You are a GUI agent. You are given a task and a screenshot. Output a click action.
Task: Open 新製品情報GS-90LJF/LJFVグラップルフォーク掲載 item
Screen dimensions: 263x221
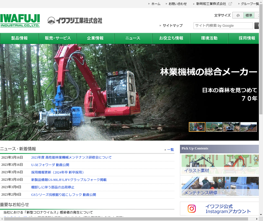pos(69,180)
